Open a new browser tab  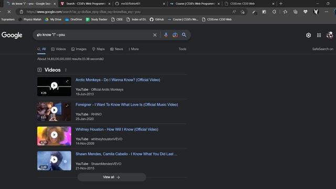281,4
